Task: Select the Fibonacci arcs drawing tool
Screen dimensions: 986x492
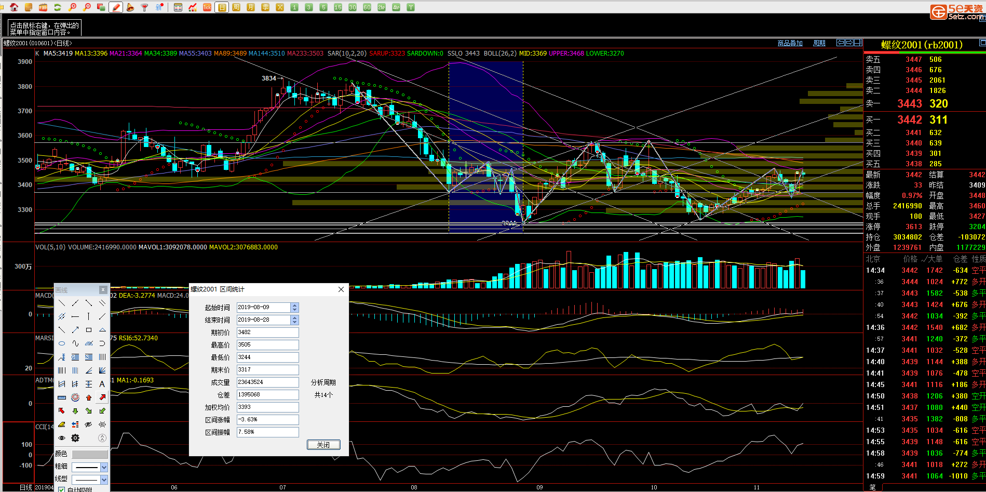Action: pos(89,343)
